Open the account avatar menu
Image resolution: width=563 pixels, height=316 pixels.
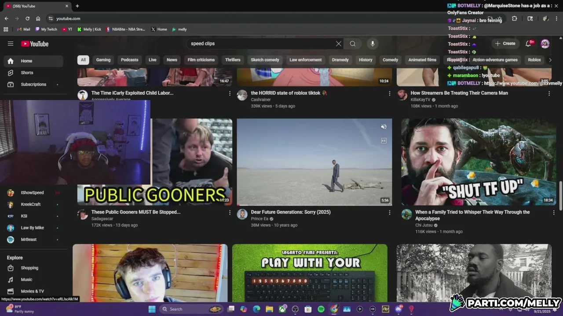click(545, 43)
